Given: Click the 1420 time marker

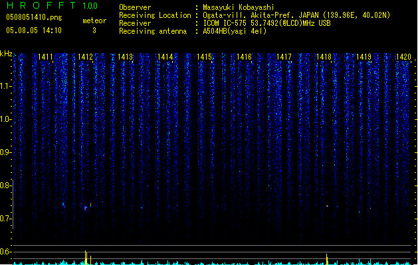Looking at the screenshot, I should click(x=403, y=57).
